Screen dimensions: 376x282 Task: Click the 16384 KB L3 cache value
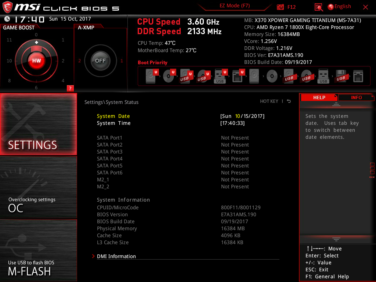pyautogui.click(x=232, y=242)
